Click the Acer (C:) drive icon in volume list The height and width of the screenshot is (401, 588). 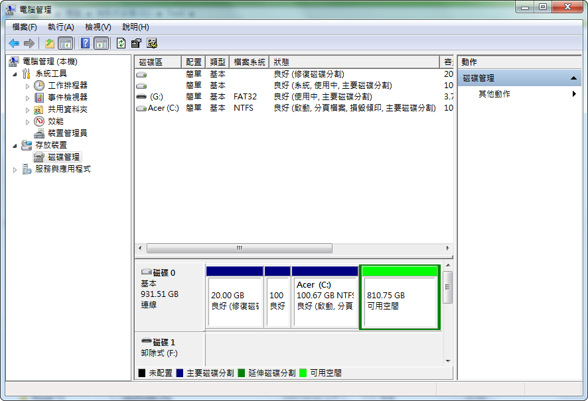(x=141, y=108)
